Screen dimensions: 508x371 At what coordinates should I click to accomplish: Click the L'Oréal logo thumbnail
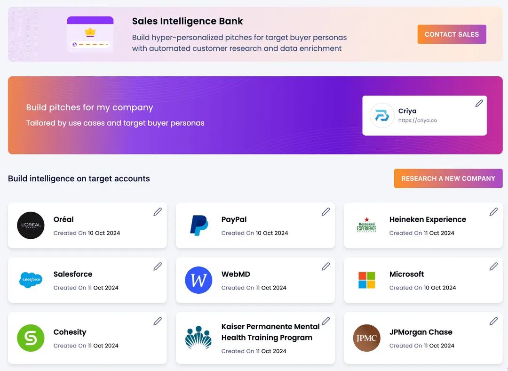click(x=31, y=226)
